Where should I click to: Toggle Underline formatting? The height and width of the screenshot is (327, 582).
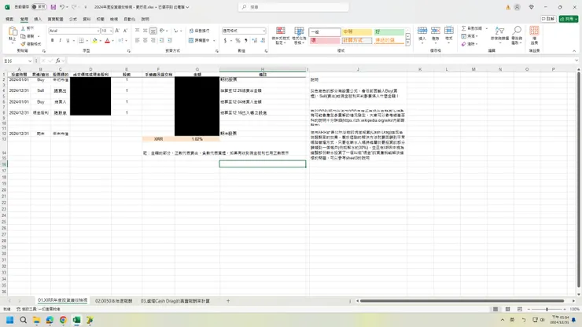tap(68, 40)
